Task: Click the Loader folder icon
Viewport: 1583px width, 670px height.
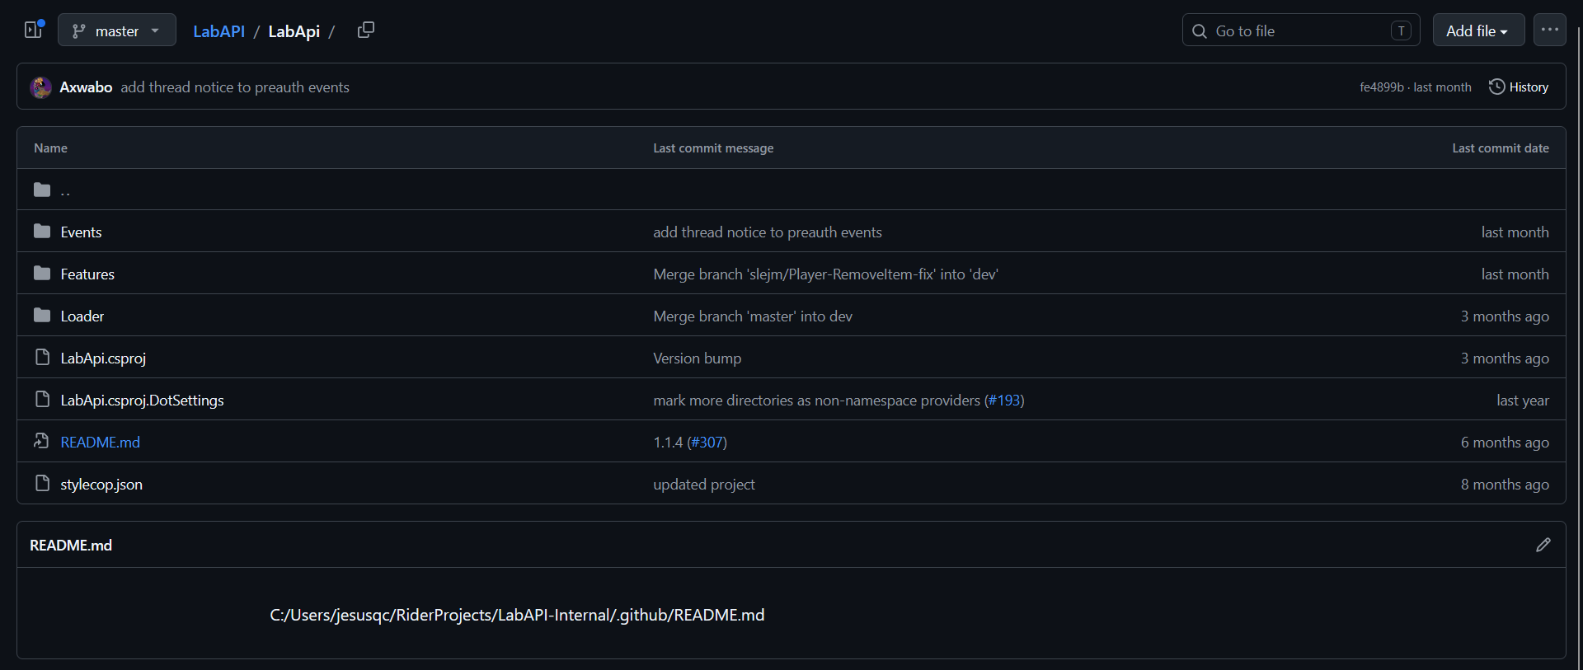Action: (x=42, y=316)
